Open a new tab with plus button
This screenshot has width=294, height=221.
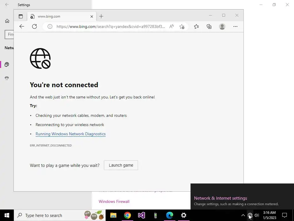pyautogui.click(x=101, y=16)
